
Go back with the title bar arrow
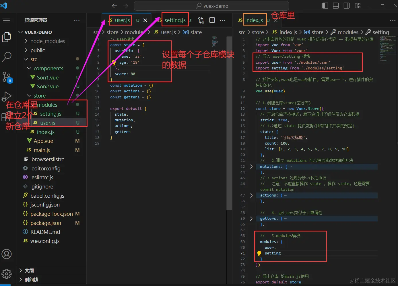pos(114,6)
